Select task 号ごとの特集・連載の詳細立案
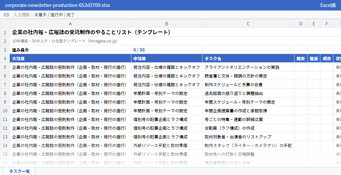The width and height of the screenshot is (341, 175). 248,119
